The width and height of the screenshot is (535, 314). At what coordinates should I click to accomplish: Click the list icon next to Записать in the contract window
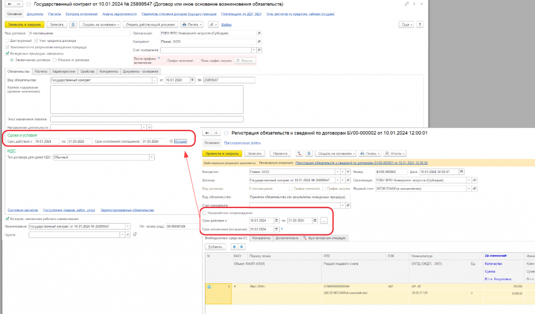pyautogui.click(x=73, y=25)
